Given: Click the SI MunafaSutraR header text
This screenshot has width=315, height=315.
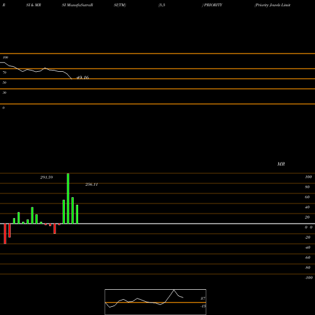Looking at the screenshot, I should coord(77,5).
